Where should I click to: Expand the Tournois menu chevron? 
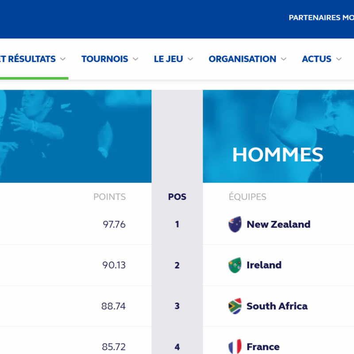(x=135, y=59)
